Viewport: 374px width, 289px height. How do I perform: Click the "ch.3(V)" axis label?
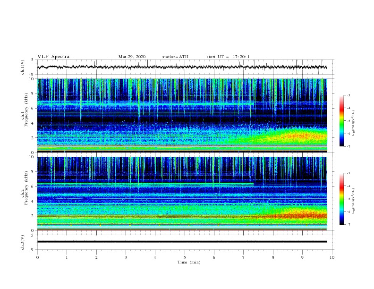[23, 242]
